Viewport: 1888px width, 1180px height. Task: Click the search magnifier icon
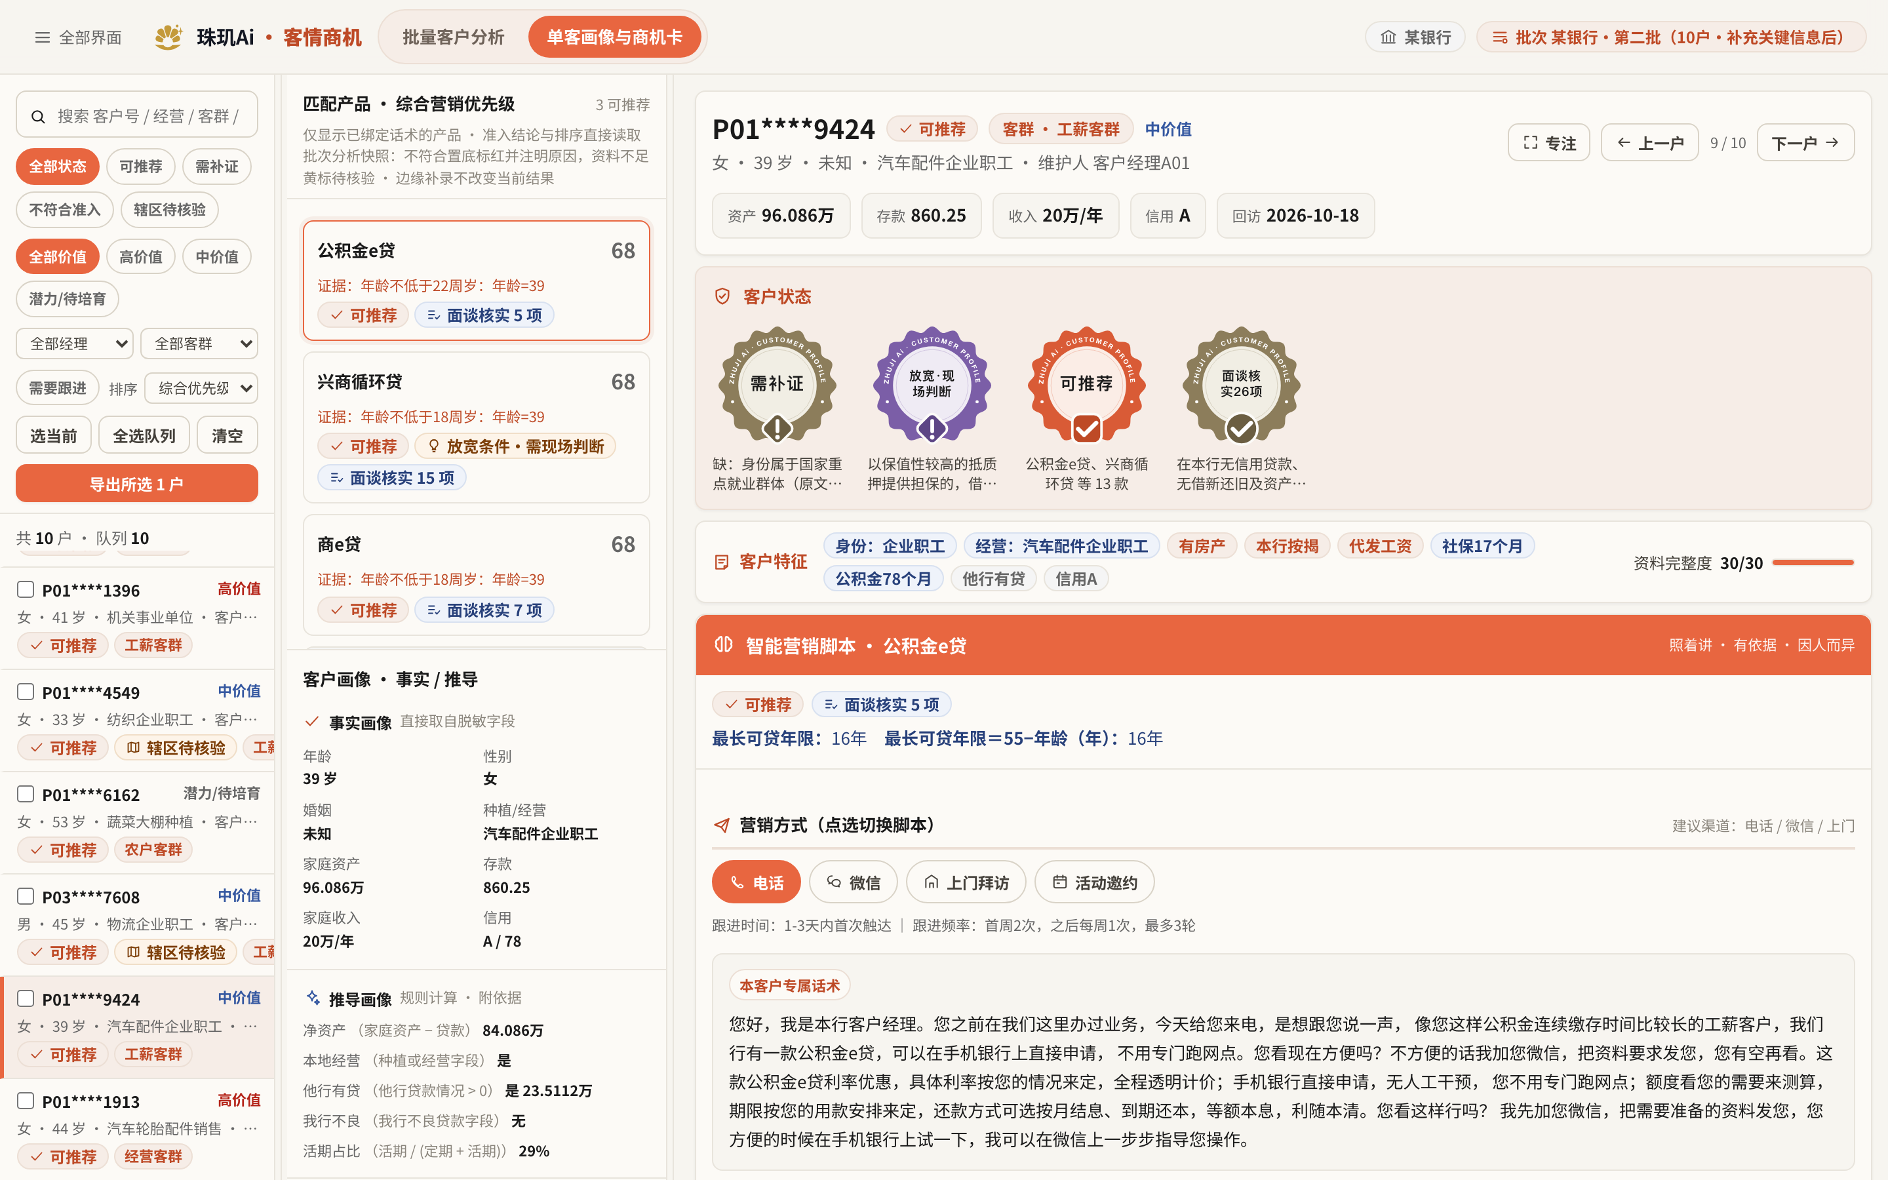(37, 116)
